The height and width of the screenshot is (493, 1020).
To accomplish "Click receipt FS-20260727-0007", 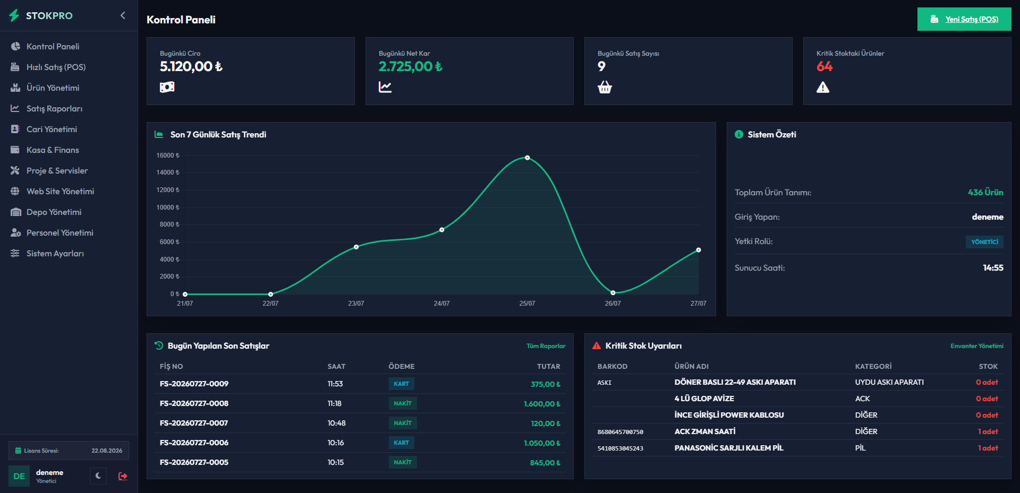I will coord(194,423).
